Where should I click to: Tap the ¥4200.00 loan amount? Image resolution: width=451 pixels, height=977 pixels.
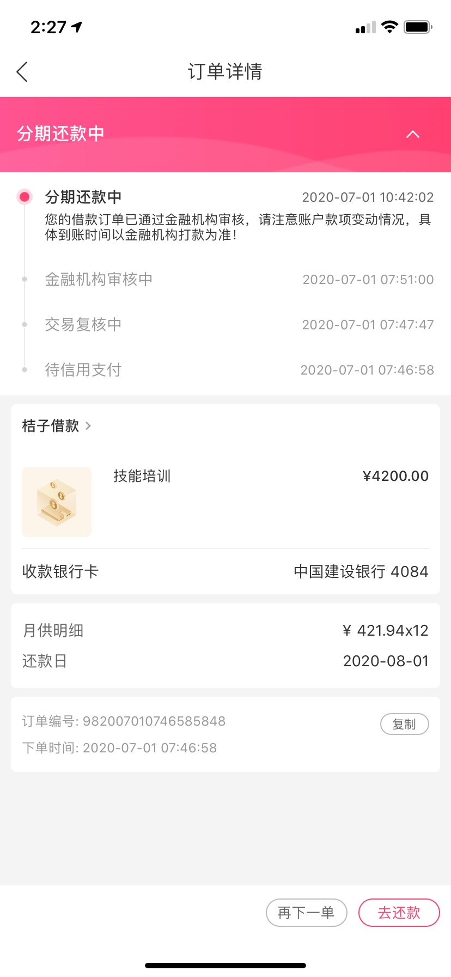pos(396,476)
